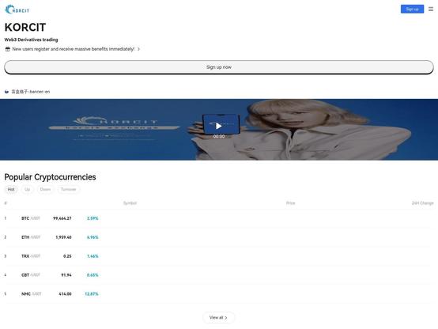Click the 00:00 video time label
Screen dimensions: 438x329
click(219, 136)
